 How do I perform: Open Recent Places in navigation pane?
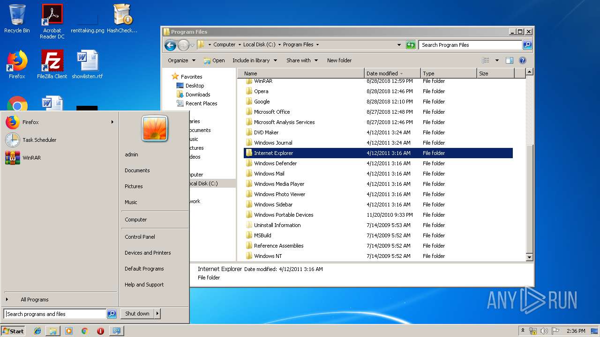(201, 103)
